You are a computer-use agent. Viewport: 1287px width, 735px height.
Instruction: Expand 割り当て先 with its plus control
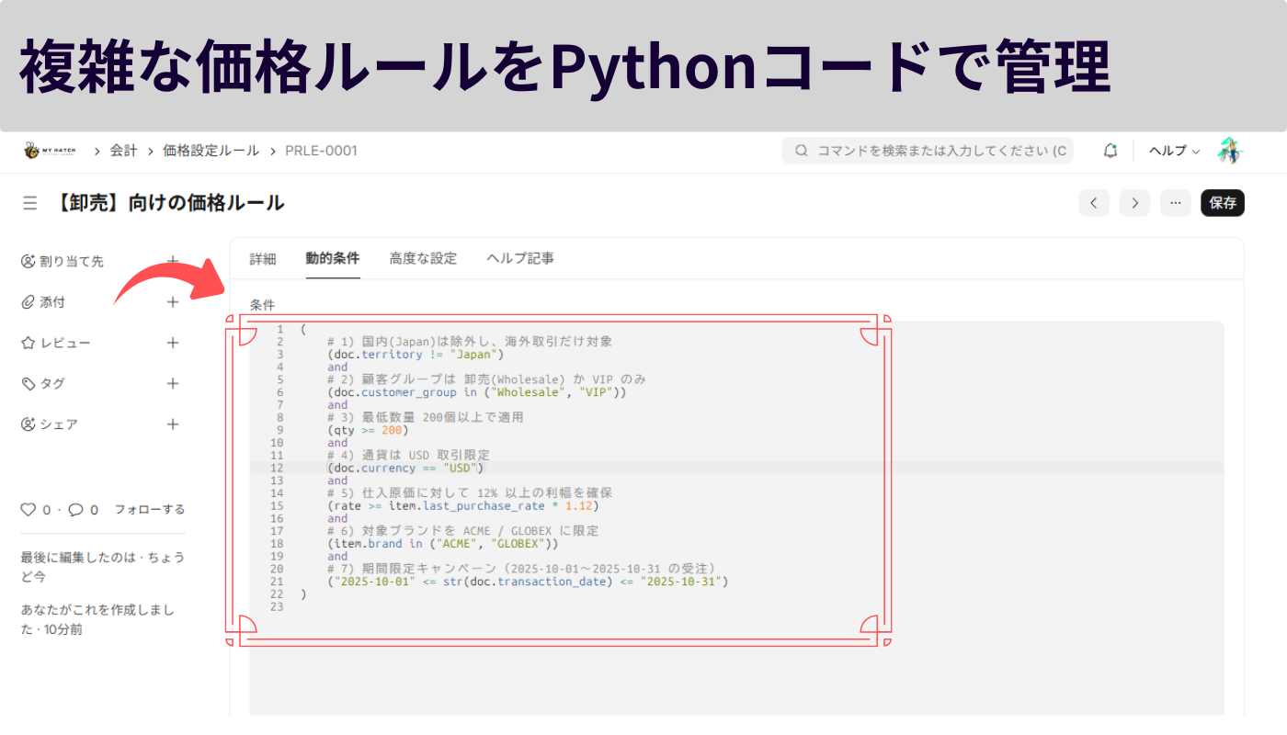(172, 261)
